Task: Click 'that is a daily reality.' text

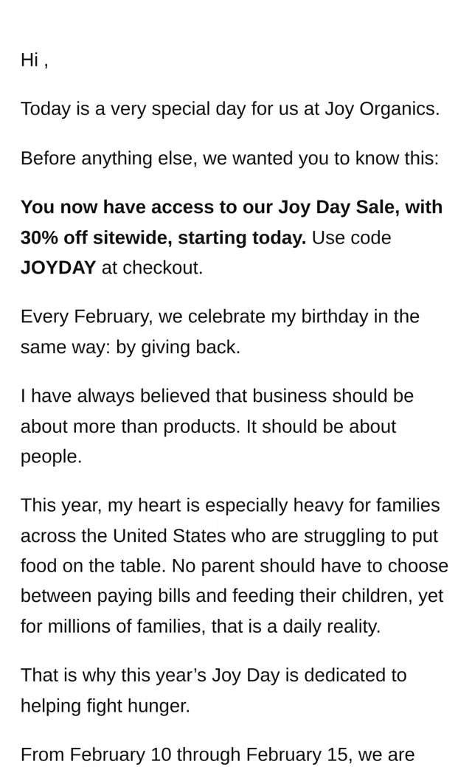Action: coord(296,627)
